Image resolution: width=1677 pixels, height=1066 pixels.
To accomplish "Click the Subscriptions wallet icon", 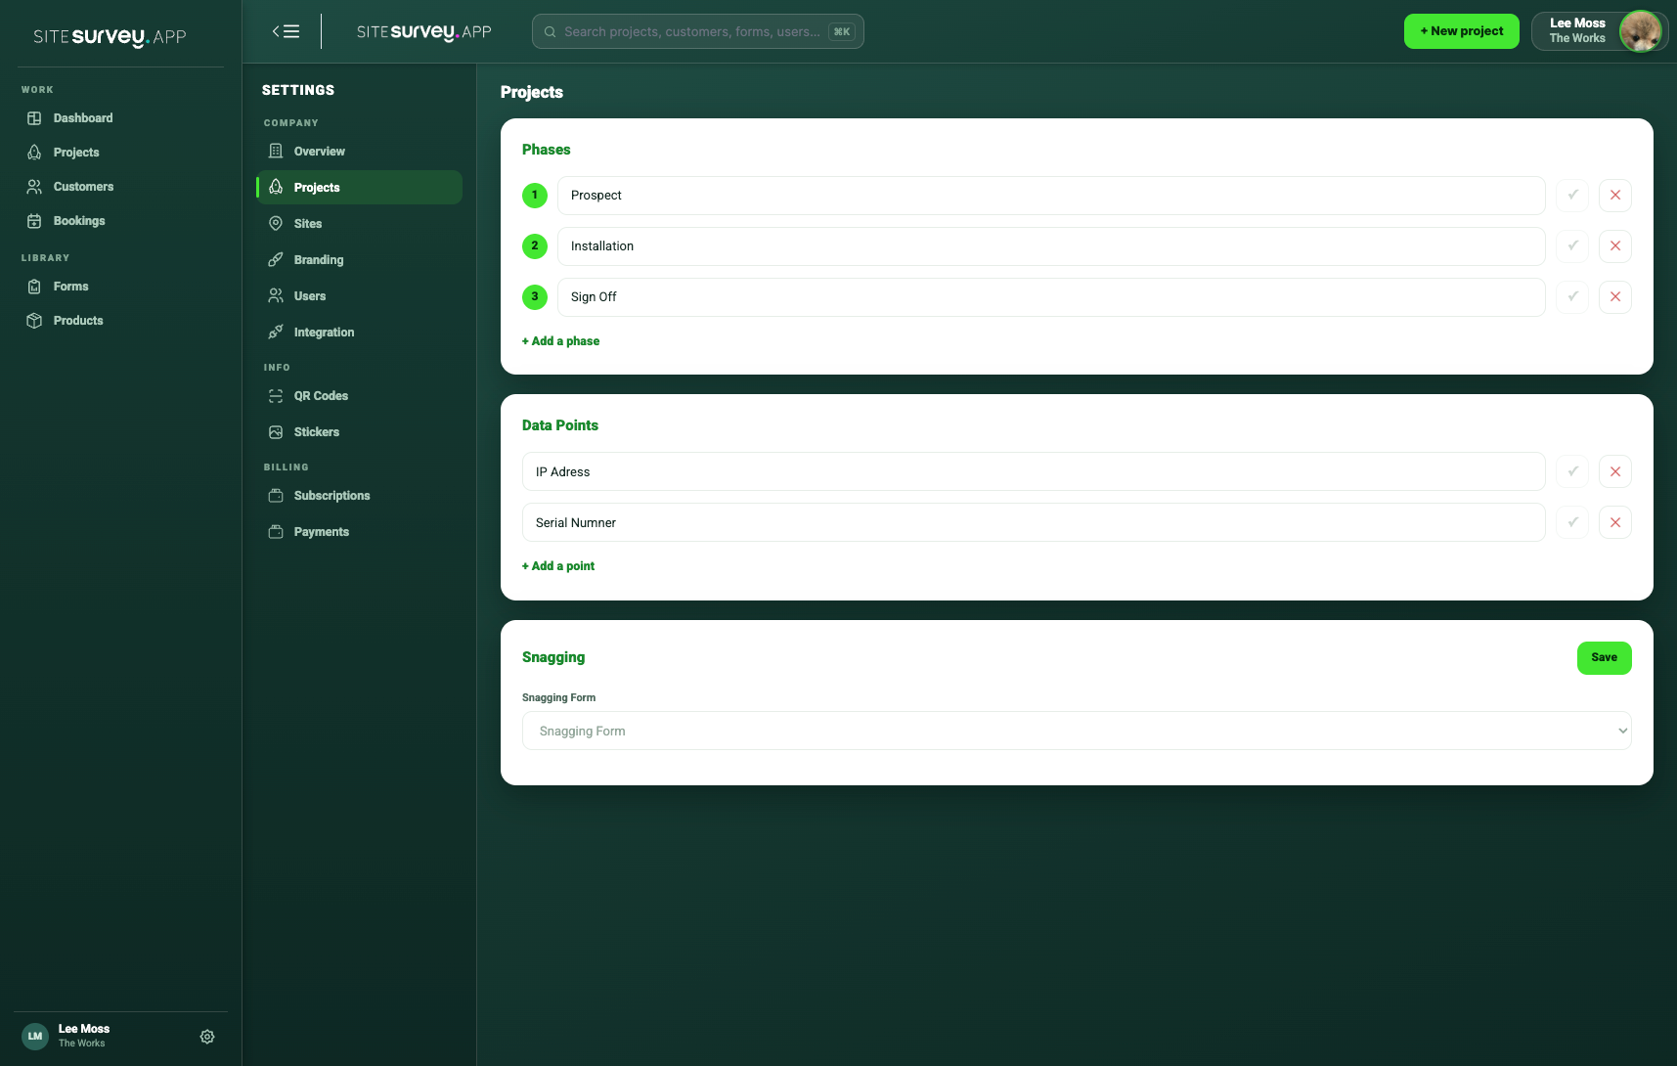I will click(276, 496).
